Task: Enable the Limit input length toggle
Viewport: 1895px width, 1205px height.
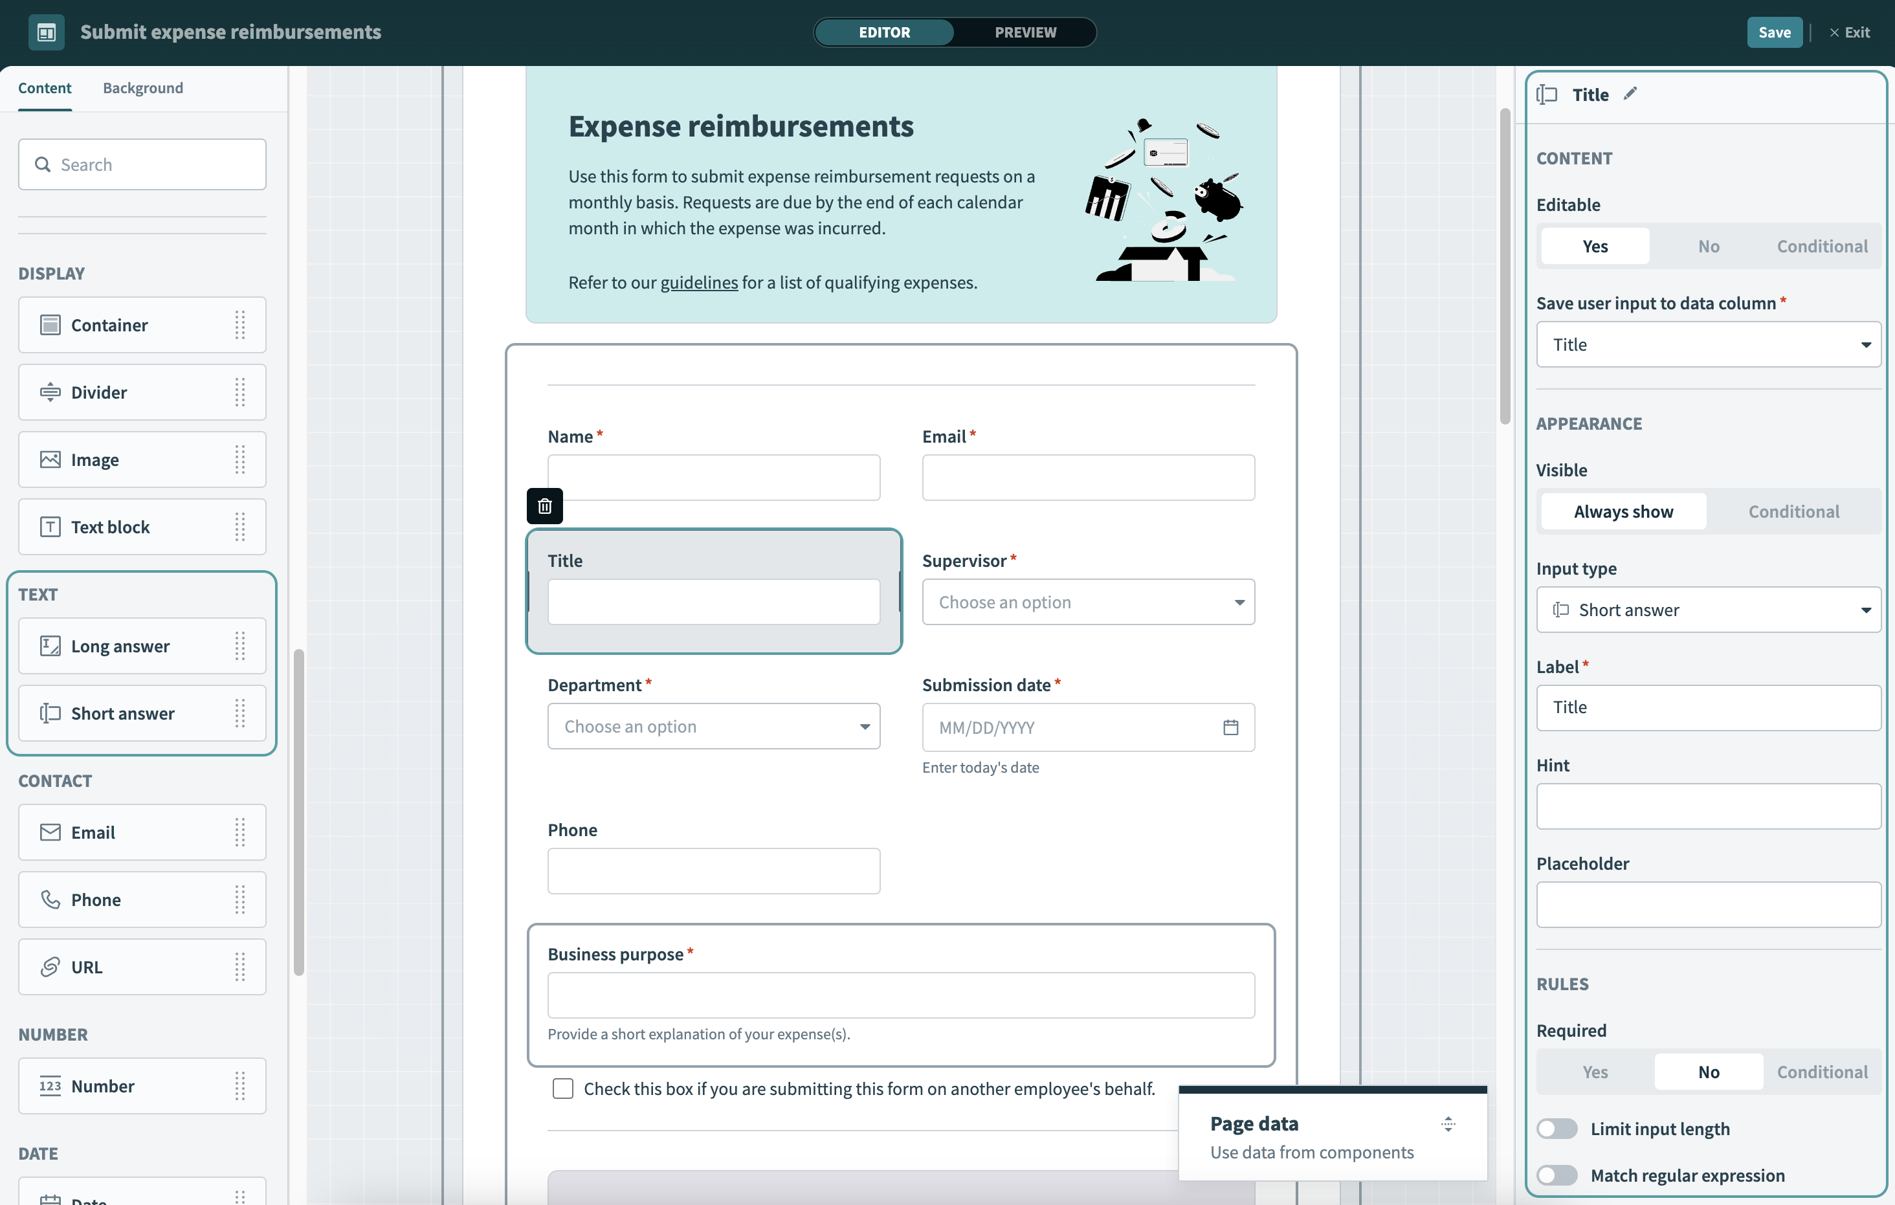Action: coord(1557,1129)
